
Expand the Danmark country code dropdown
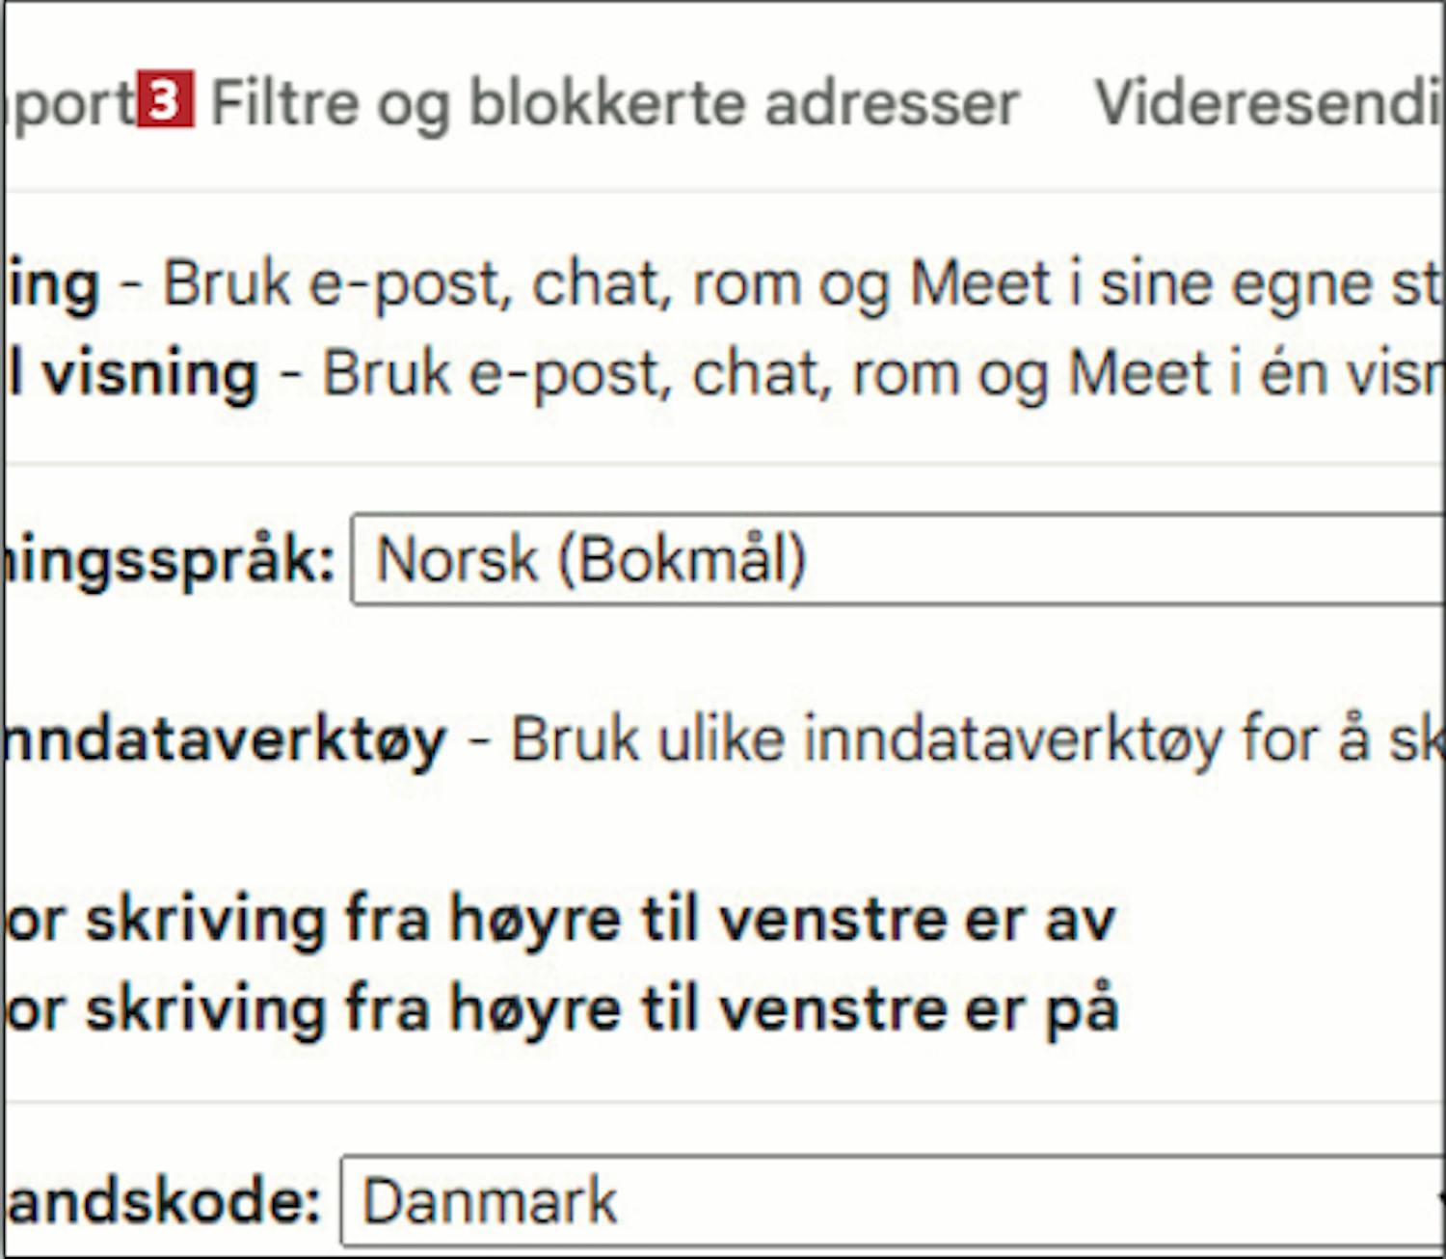(x=893, y=1201)
